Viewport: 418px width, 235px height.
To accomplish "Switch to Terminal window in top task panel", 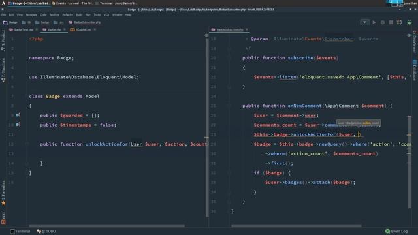I will (116, 3).
